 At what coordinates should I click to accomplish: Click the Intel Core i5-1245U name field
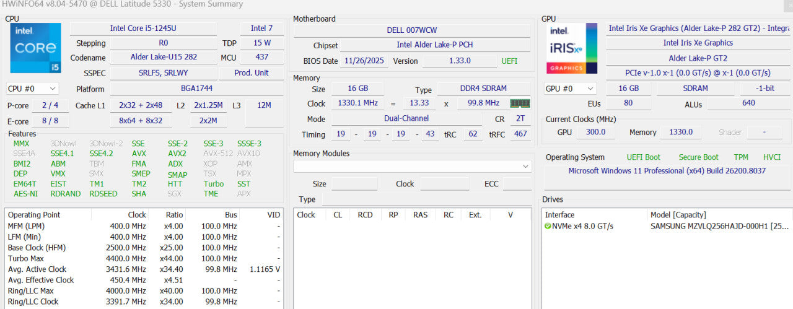(143, 28)
